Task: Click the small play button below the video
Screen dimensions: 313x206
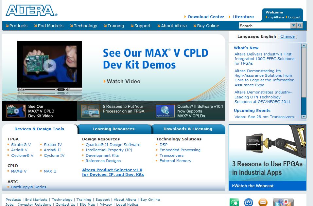Action: point(19,90)
